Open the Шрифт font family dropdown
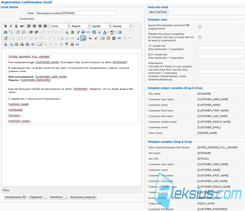The image size is (245, 211). (101, 26)
